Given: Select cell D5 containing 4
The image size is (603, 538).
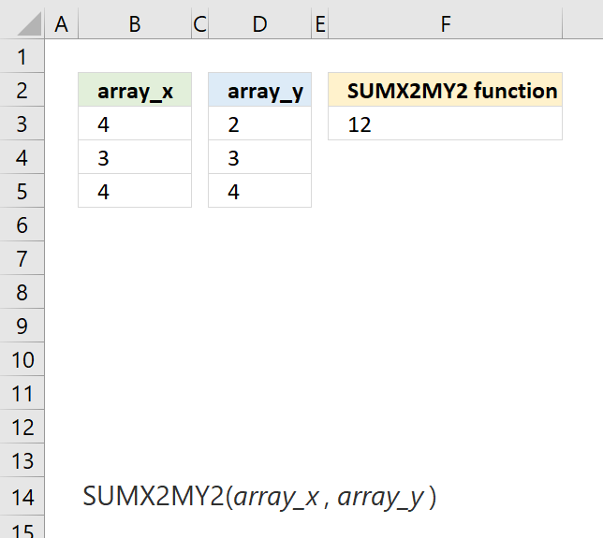Looking at the screenshot, I should [x=259, y=191].
